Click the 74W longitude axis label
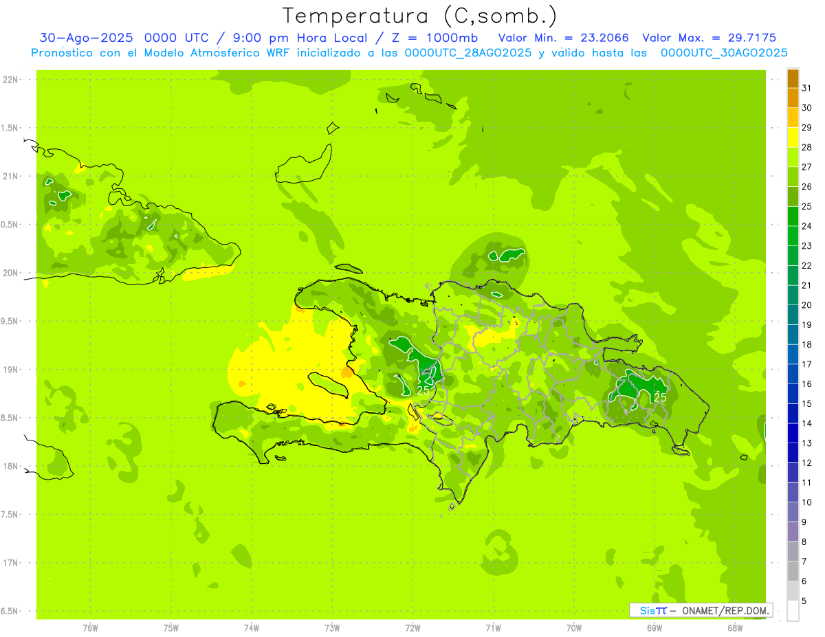This screenshot has width=825, height=637. [x=252, y=628]
